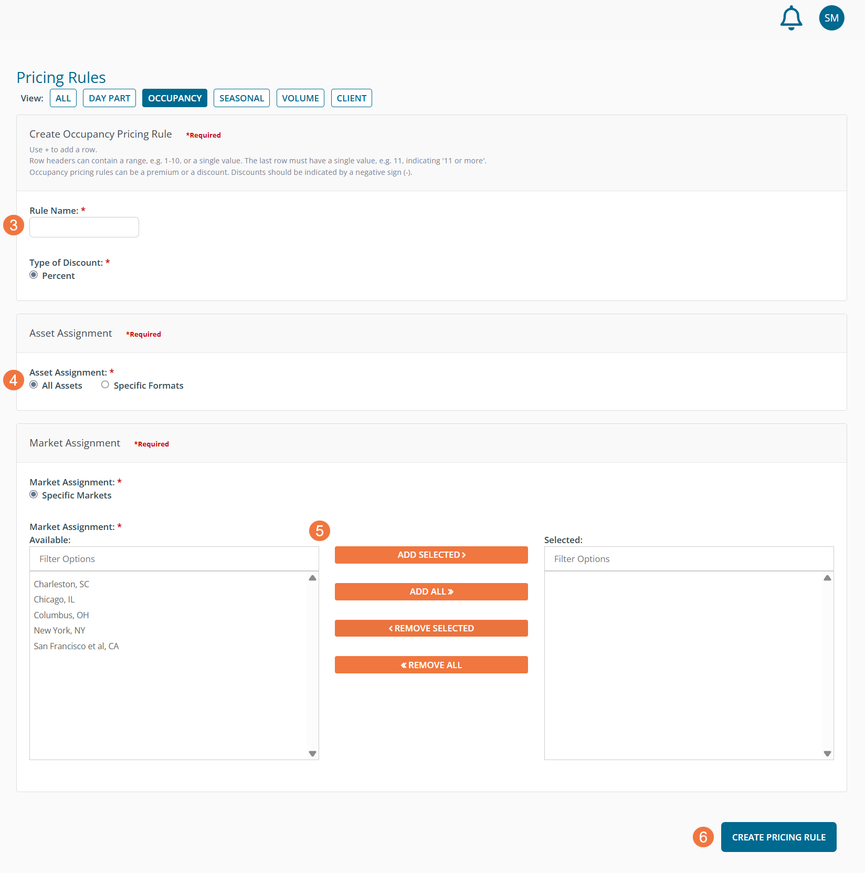865x873 pixels.
Task: Switch to the Seasonal view tab
Action: pyautogui.click(x=241, y=98)
